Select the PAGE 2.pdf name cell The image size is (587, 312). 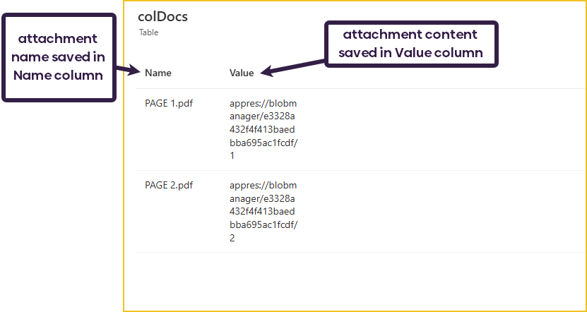pyautogui.click(x=169, y=185)
